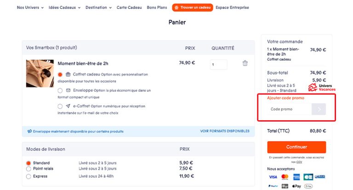
Task: Submit promo code with the arrow button
Action: click(x=319, y=109)
